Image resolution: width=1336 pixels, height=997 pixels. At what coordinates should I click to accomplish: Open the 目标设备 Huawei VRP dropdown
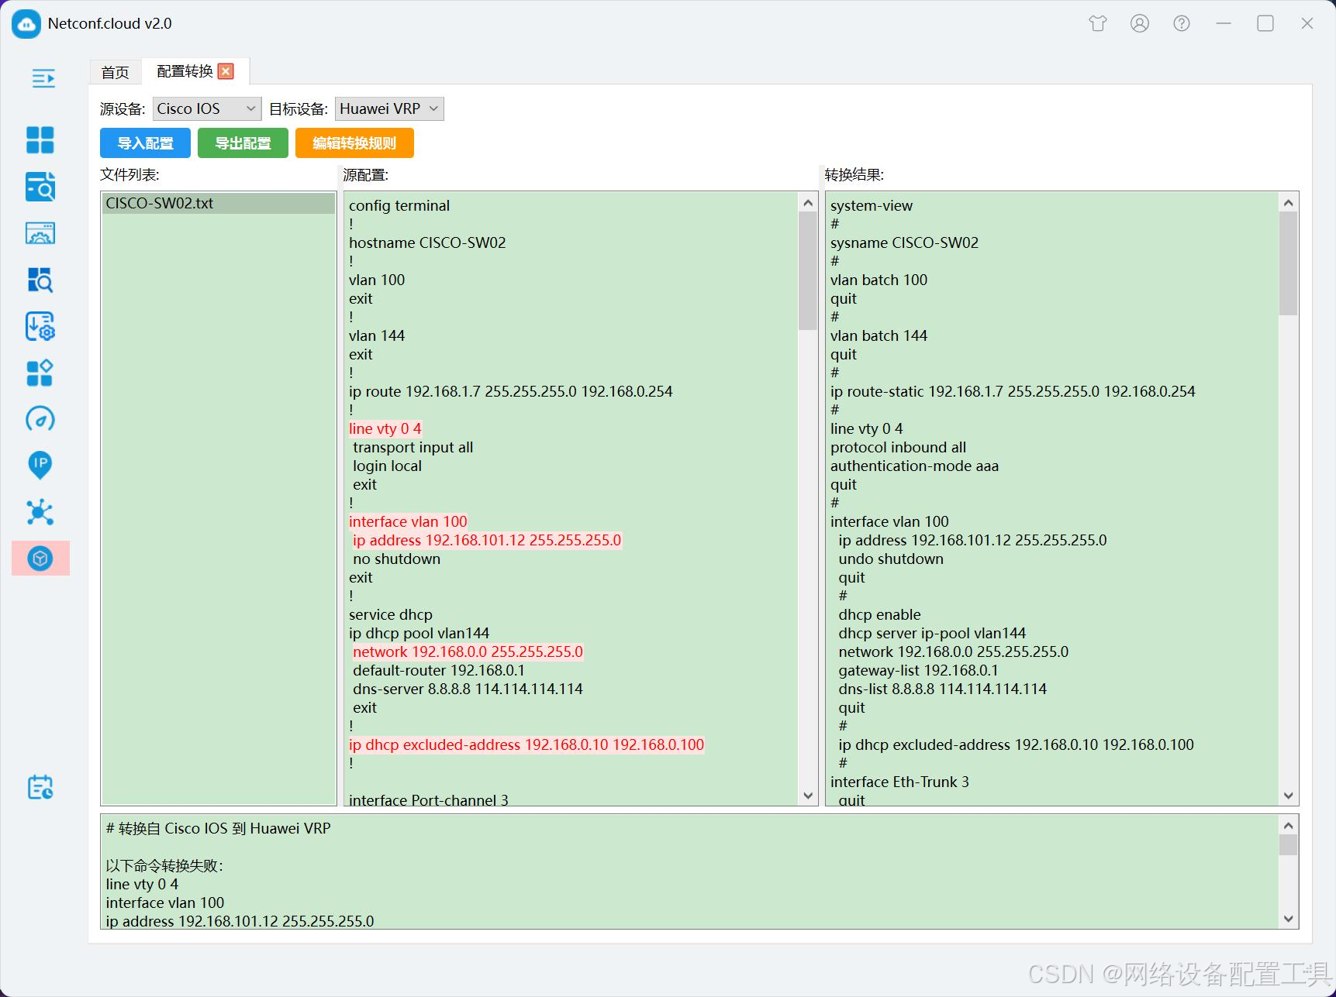point(389,108)
